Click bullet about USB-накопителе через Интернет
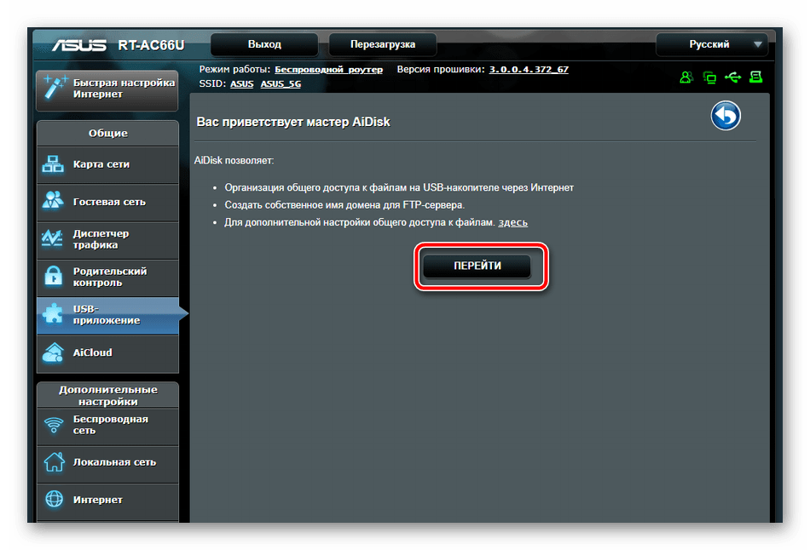810x550 pixels. pos(399,188)
